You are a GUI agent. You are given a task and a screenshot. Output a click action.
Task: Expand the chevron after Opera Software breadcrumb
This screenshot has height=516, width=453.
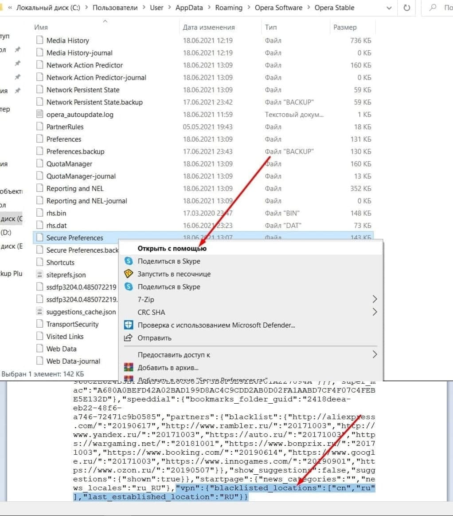click(309, 8)
